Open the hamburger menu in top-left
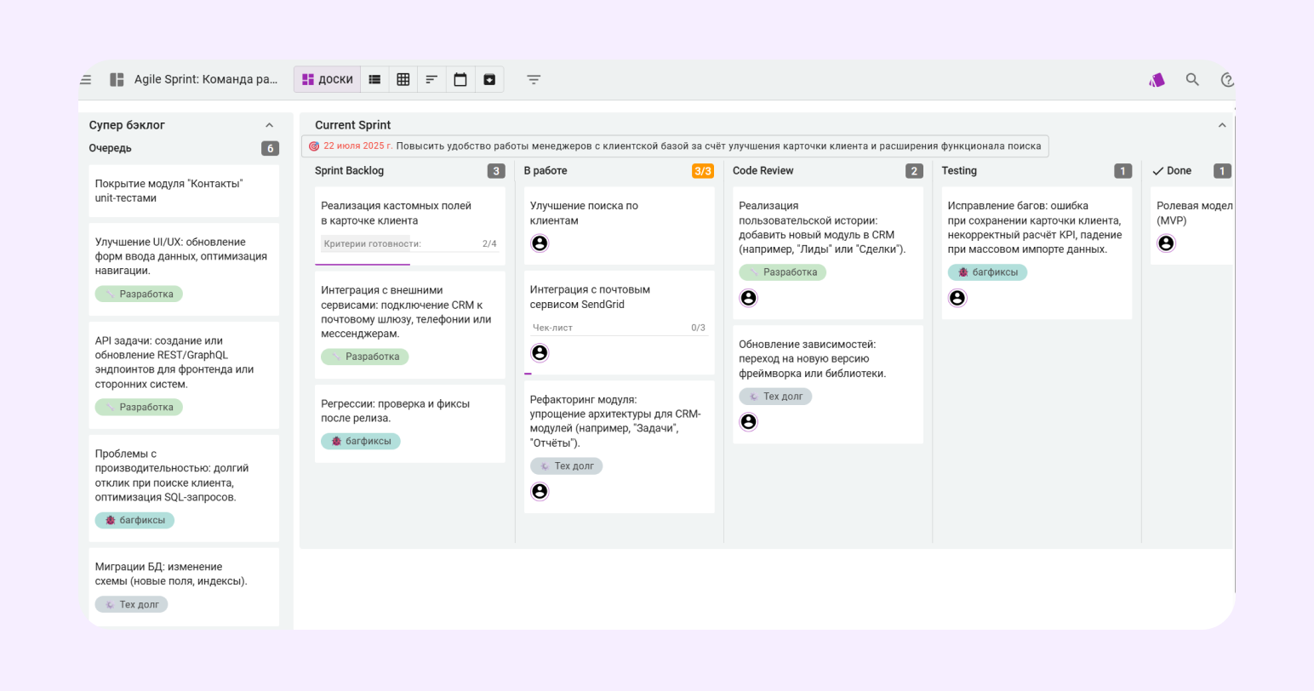 click(x=86, y=80)
